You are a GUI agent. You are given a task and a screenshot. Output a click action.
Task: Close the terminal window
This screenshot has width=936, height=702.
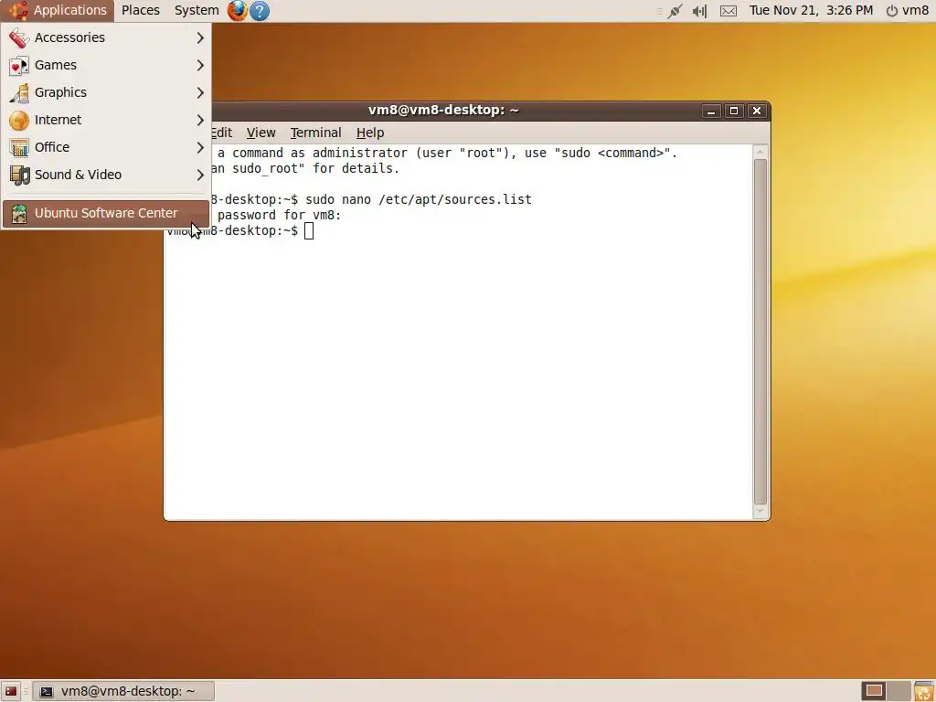pyautogui.click(x=756, y=111)
